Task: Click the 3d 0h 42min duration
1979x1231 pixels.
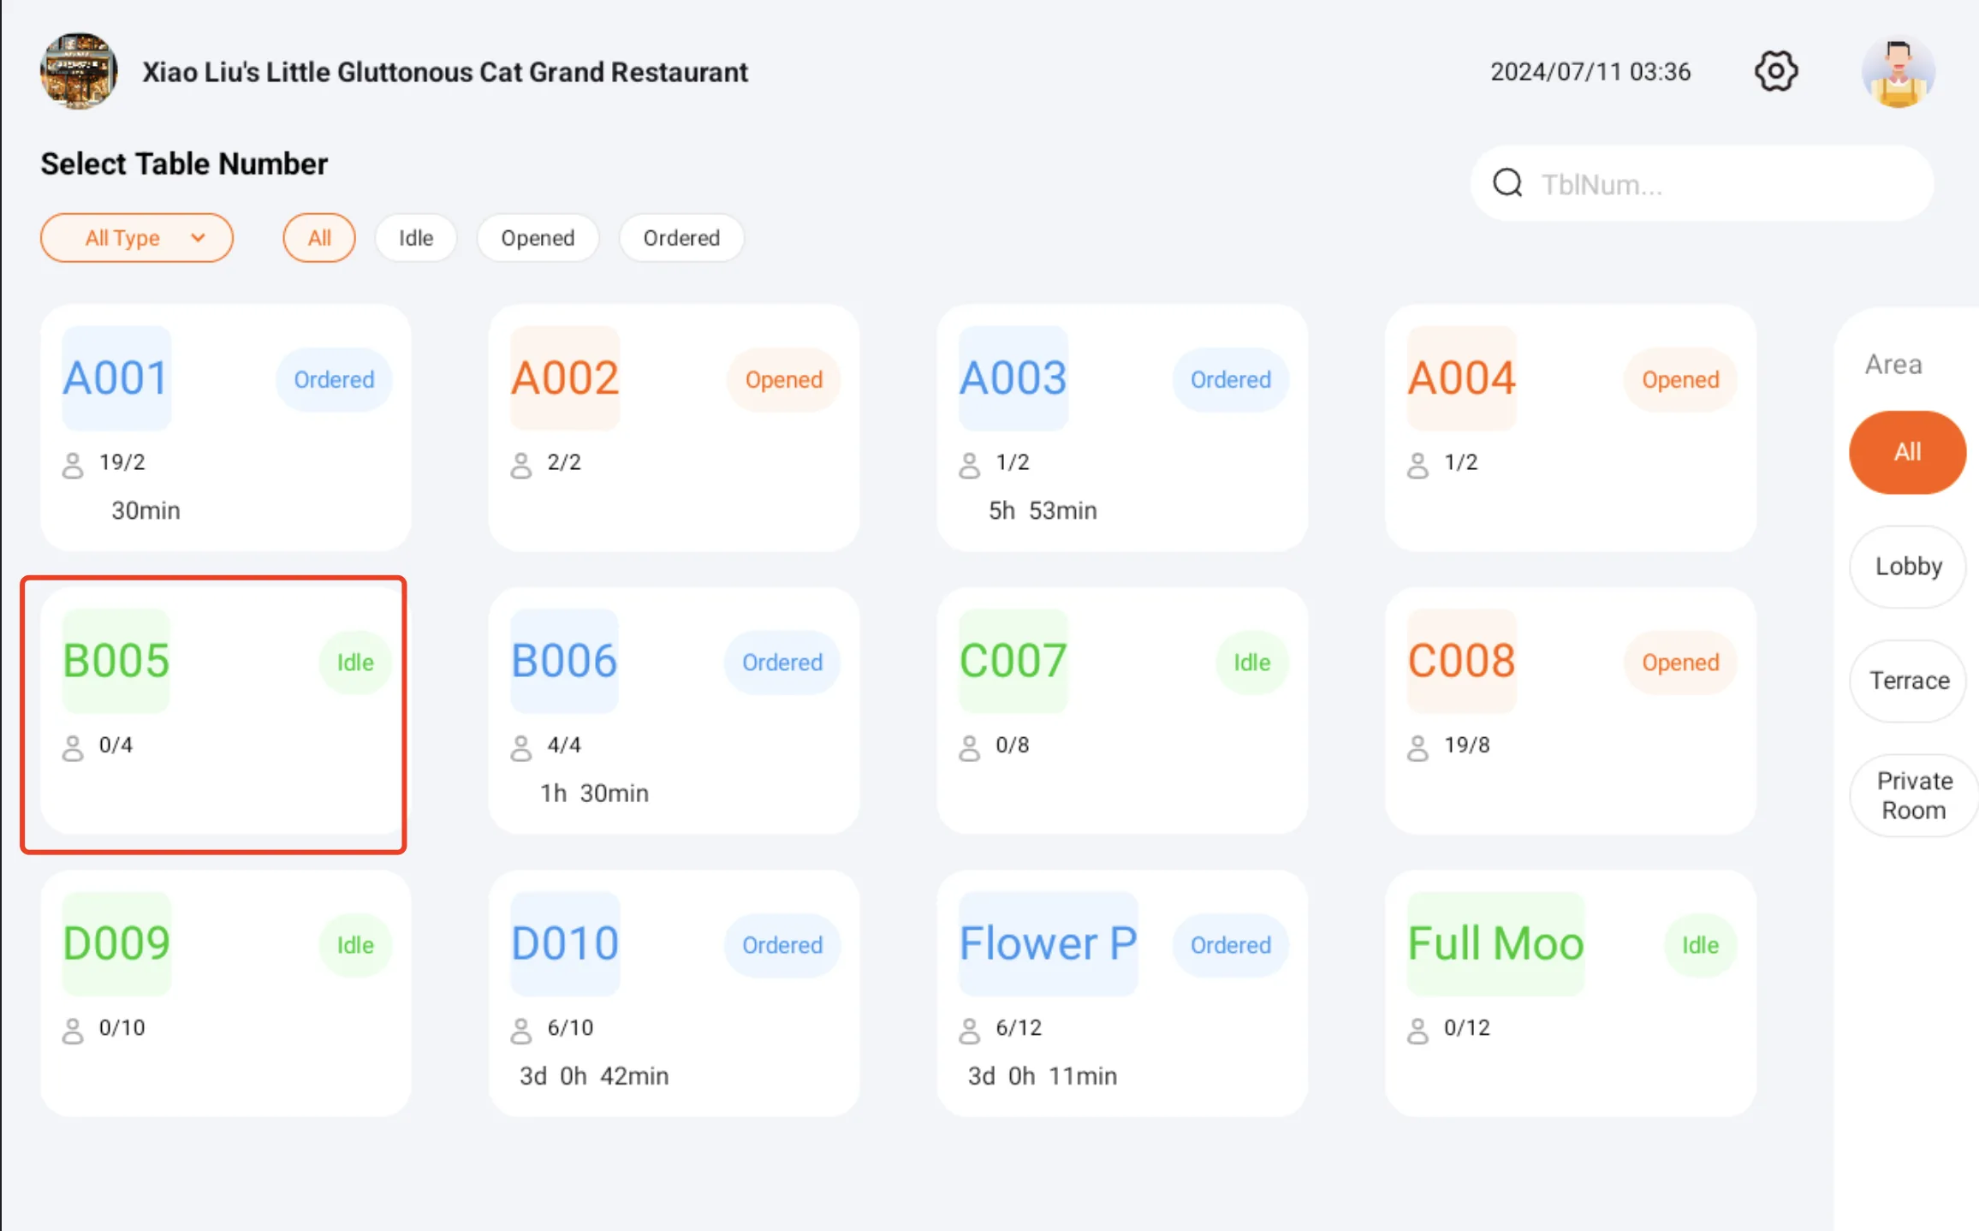Action: (x=594, y=1076)
